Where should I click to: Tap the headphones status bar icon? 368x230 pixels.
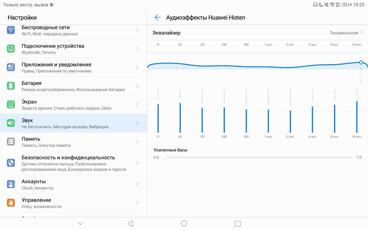click(315, 5)
